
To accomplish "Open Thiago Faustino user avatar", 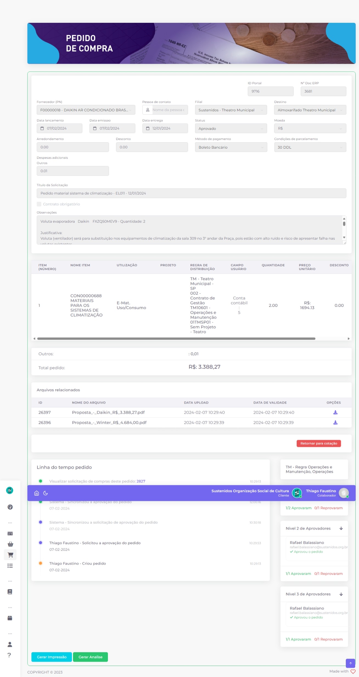I will [x=344, y=493].
